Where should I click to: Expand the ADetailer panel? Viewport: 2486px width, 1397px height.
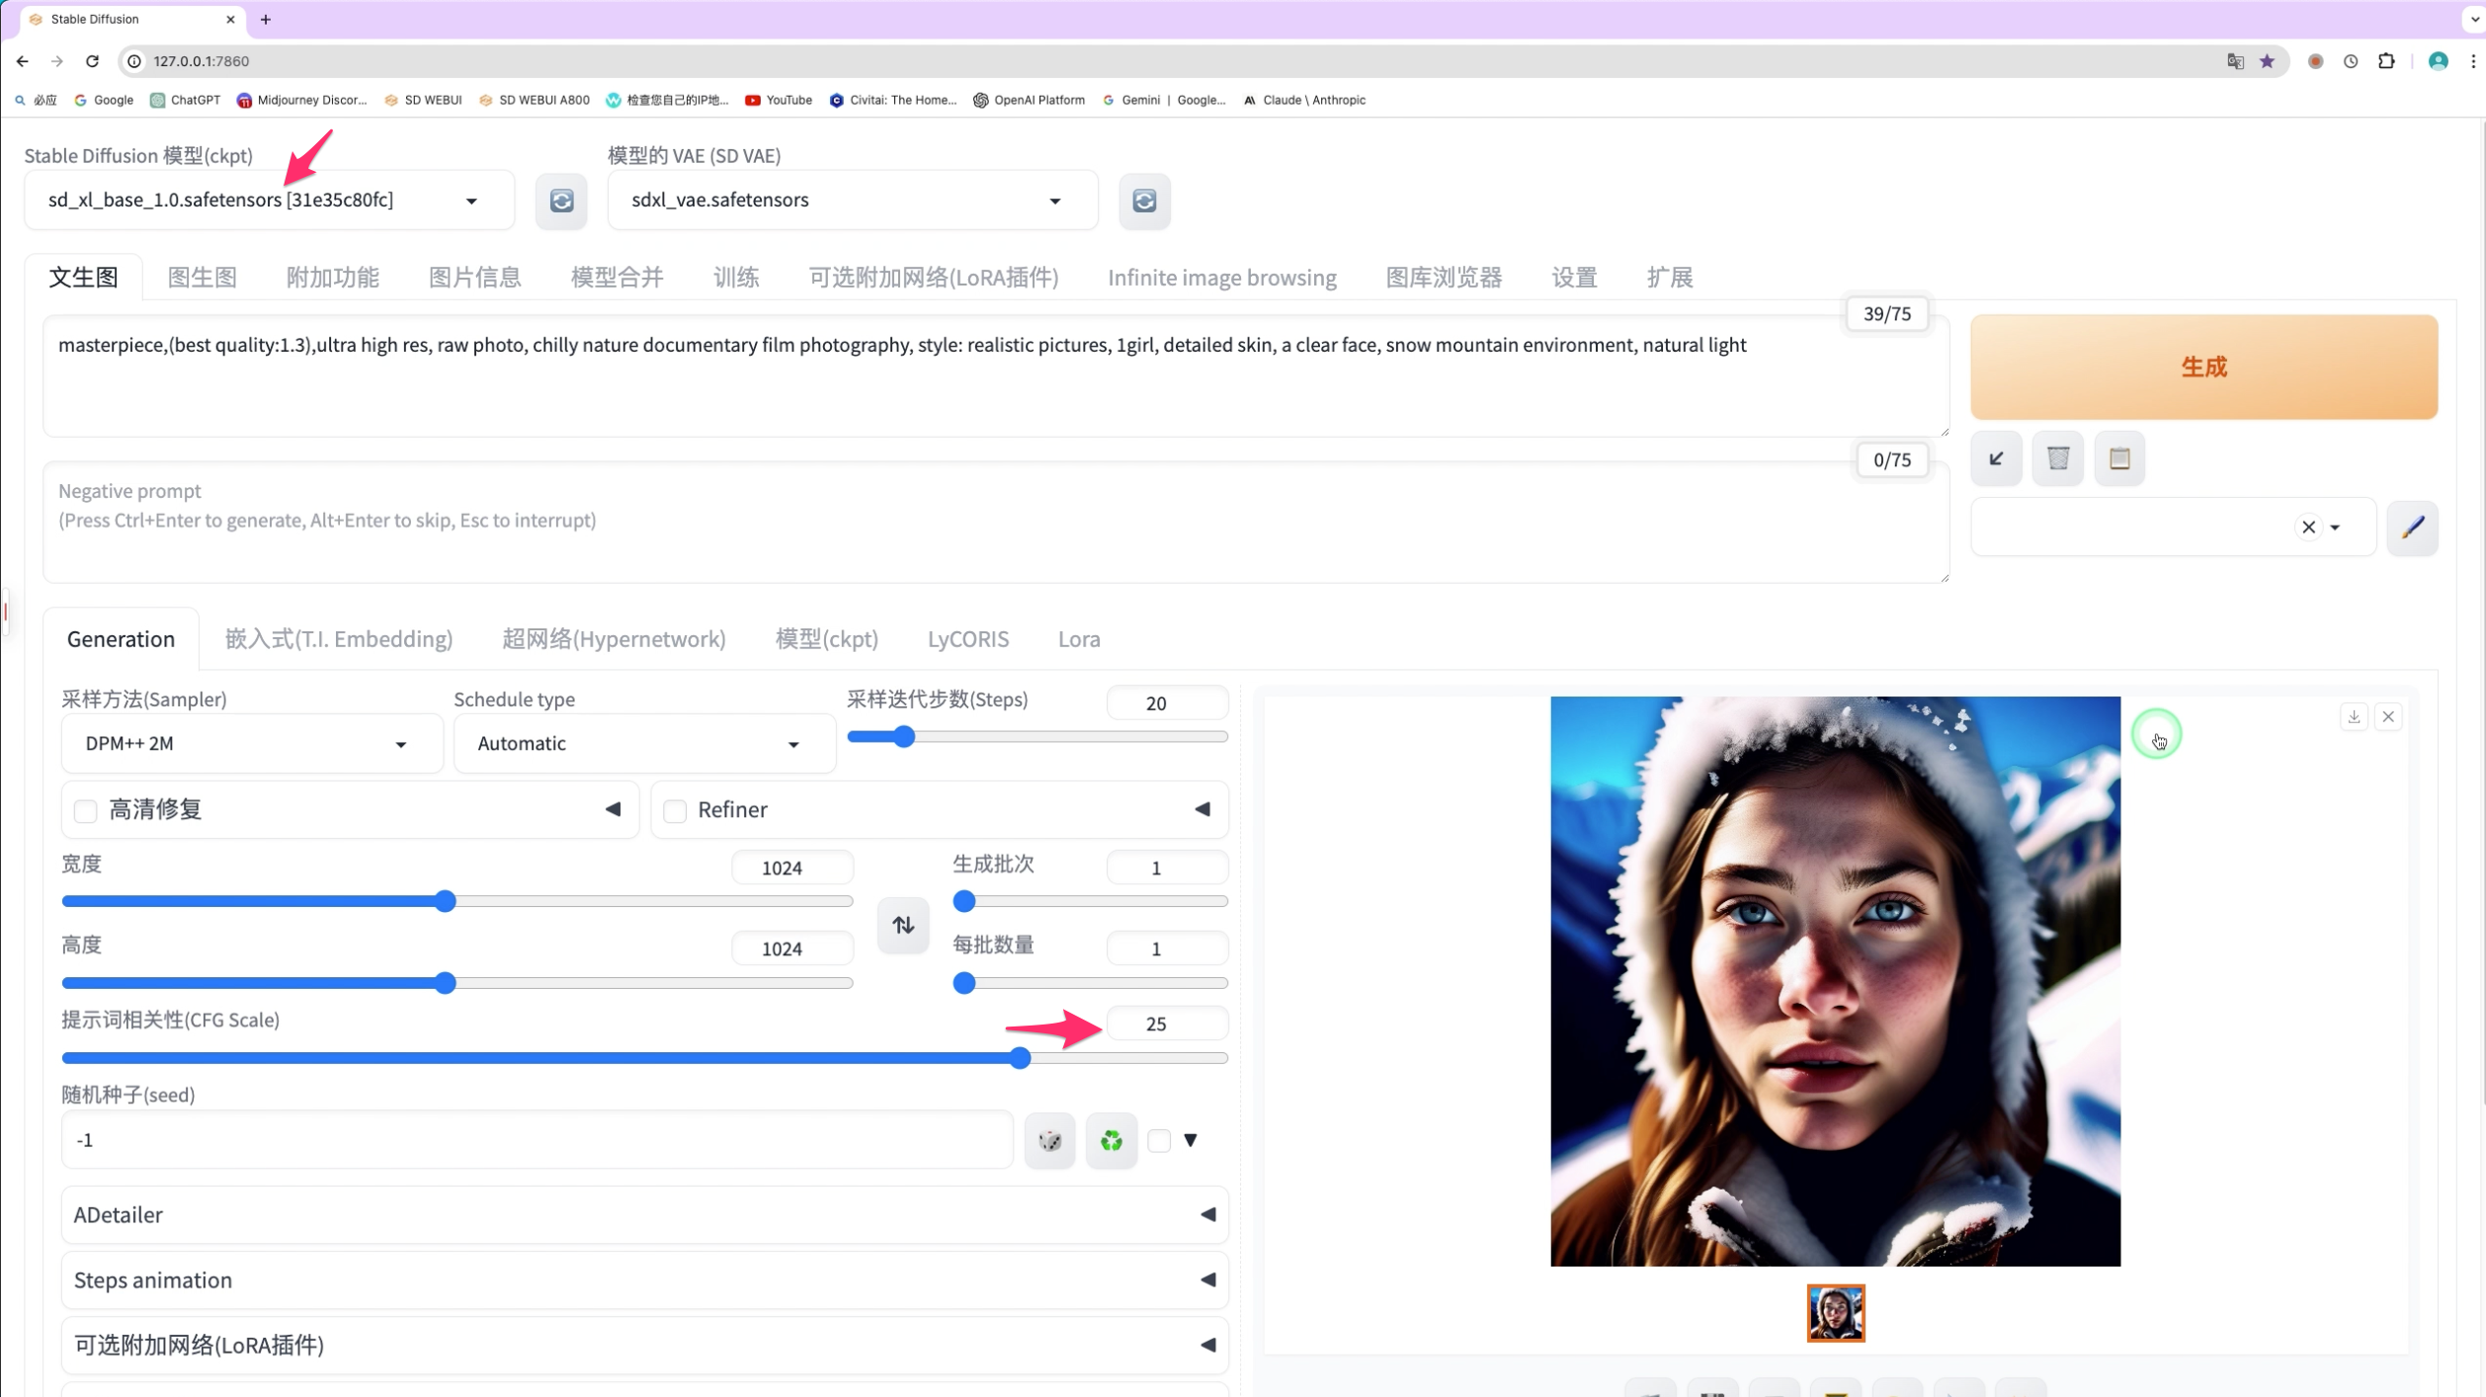pyautogui.click(x=644, y=1215)
